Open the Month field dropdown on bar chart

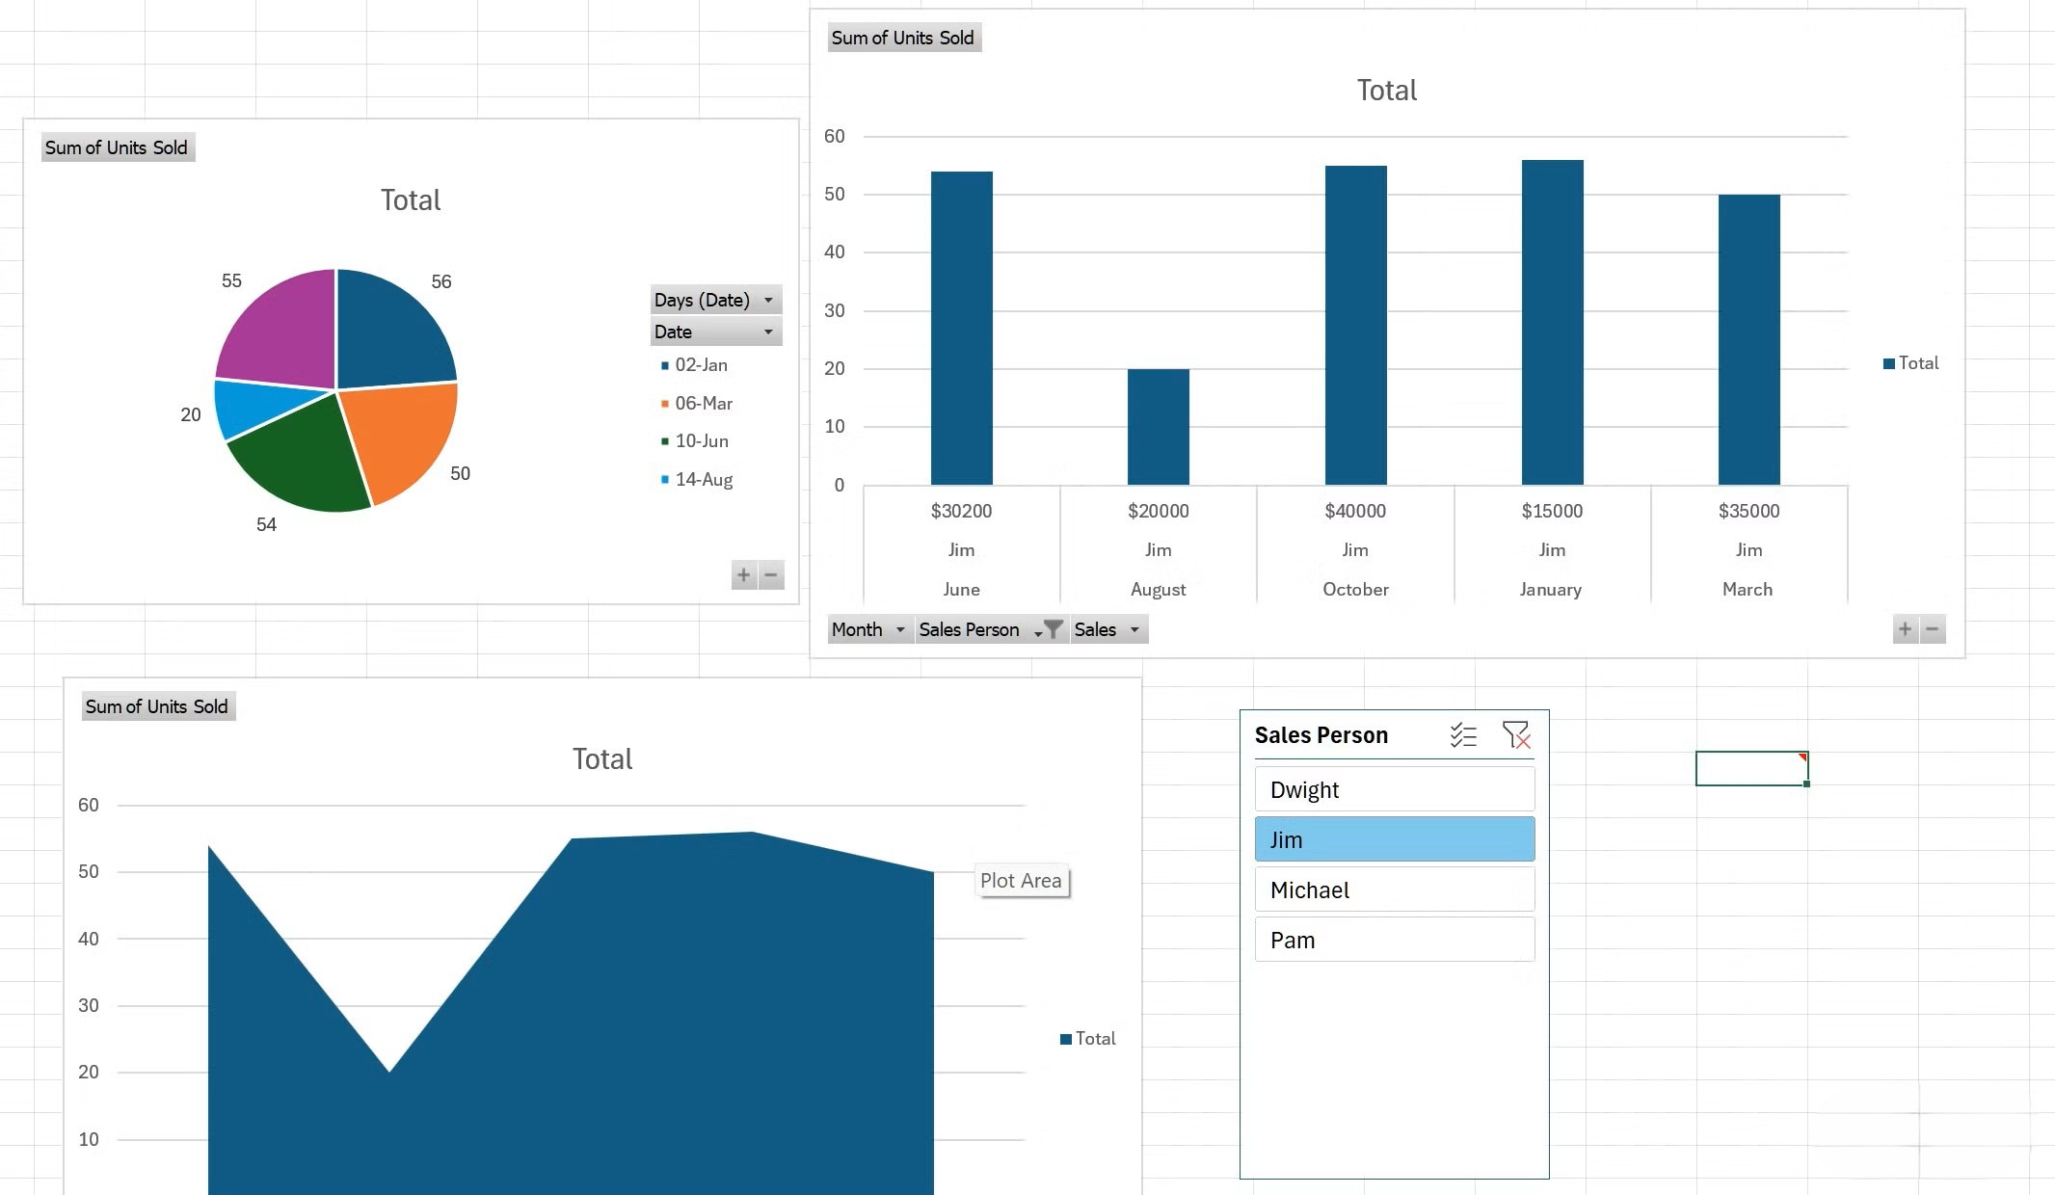899,629
